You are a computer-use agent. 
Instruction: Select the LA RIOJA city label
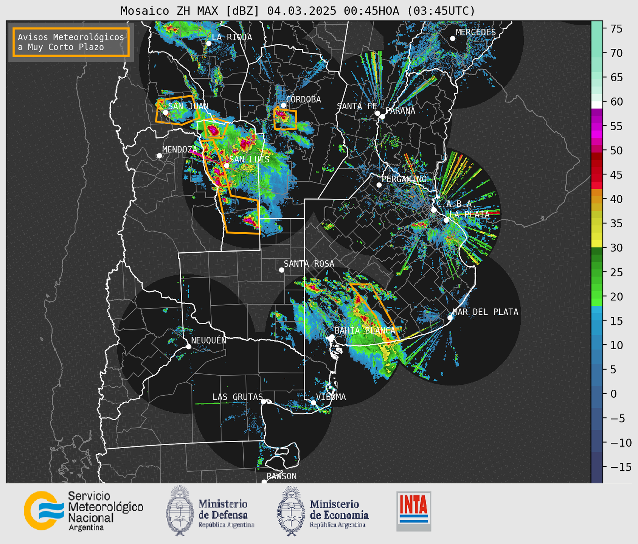[232, 37]
